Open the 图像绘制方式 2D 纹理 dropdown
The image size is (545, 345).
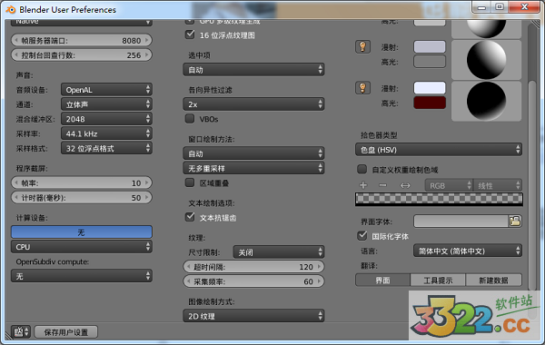(x=253, y=316)
